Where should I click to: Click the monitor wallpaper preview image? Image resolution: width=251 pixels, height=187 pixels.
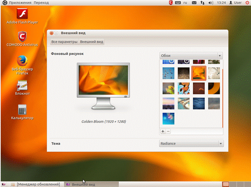(103, 80)
